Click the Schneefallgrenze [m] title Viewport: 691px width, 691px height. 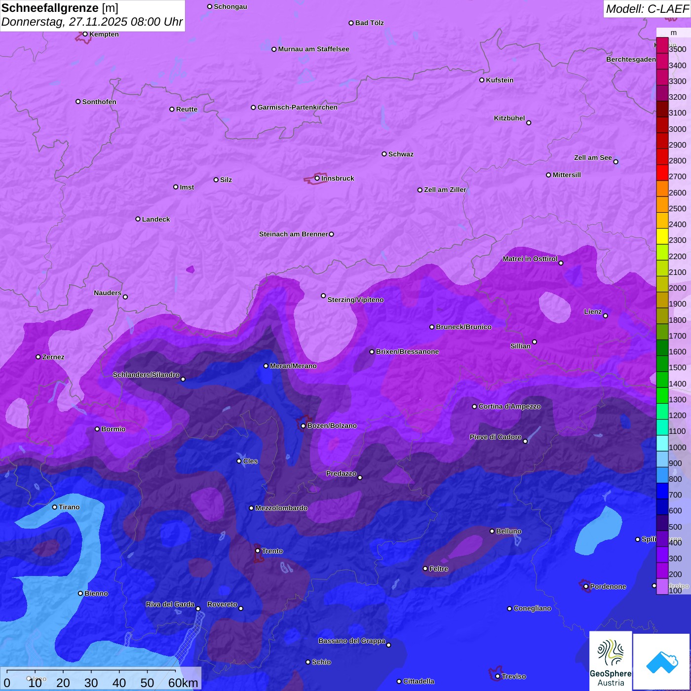pyautogui.click(x=60, y=8)
